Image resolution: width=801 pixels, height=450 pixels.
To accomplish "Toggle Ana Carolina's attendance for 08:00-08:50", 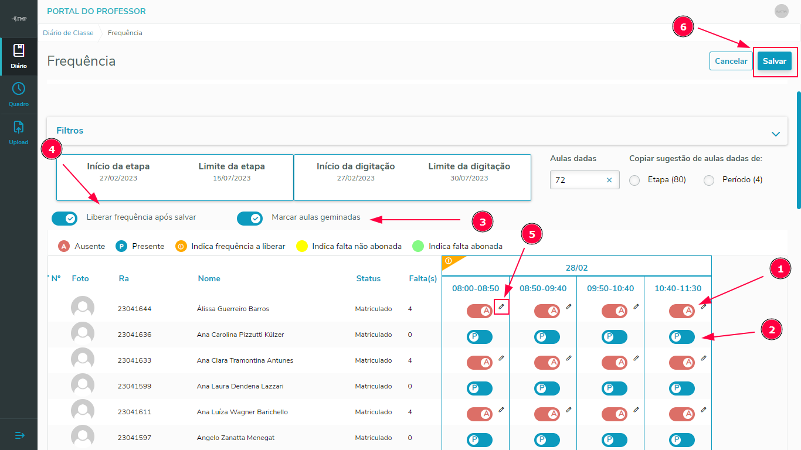I will point(480,337).
